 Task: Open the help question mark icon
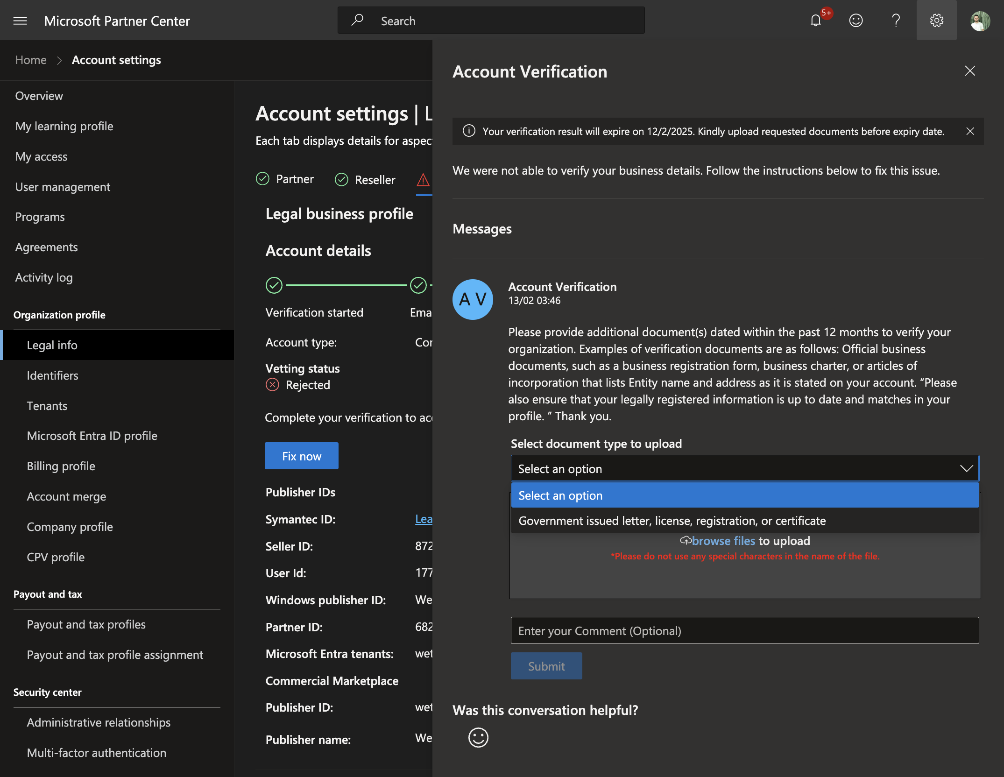click(896, 20)
